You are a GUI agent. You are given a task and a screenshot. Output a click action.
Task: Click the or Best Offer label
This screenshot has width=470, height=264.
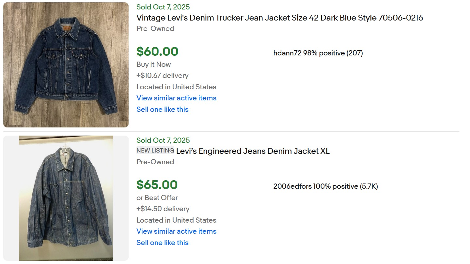coord(157,198)
